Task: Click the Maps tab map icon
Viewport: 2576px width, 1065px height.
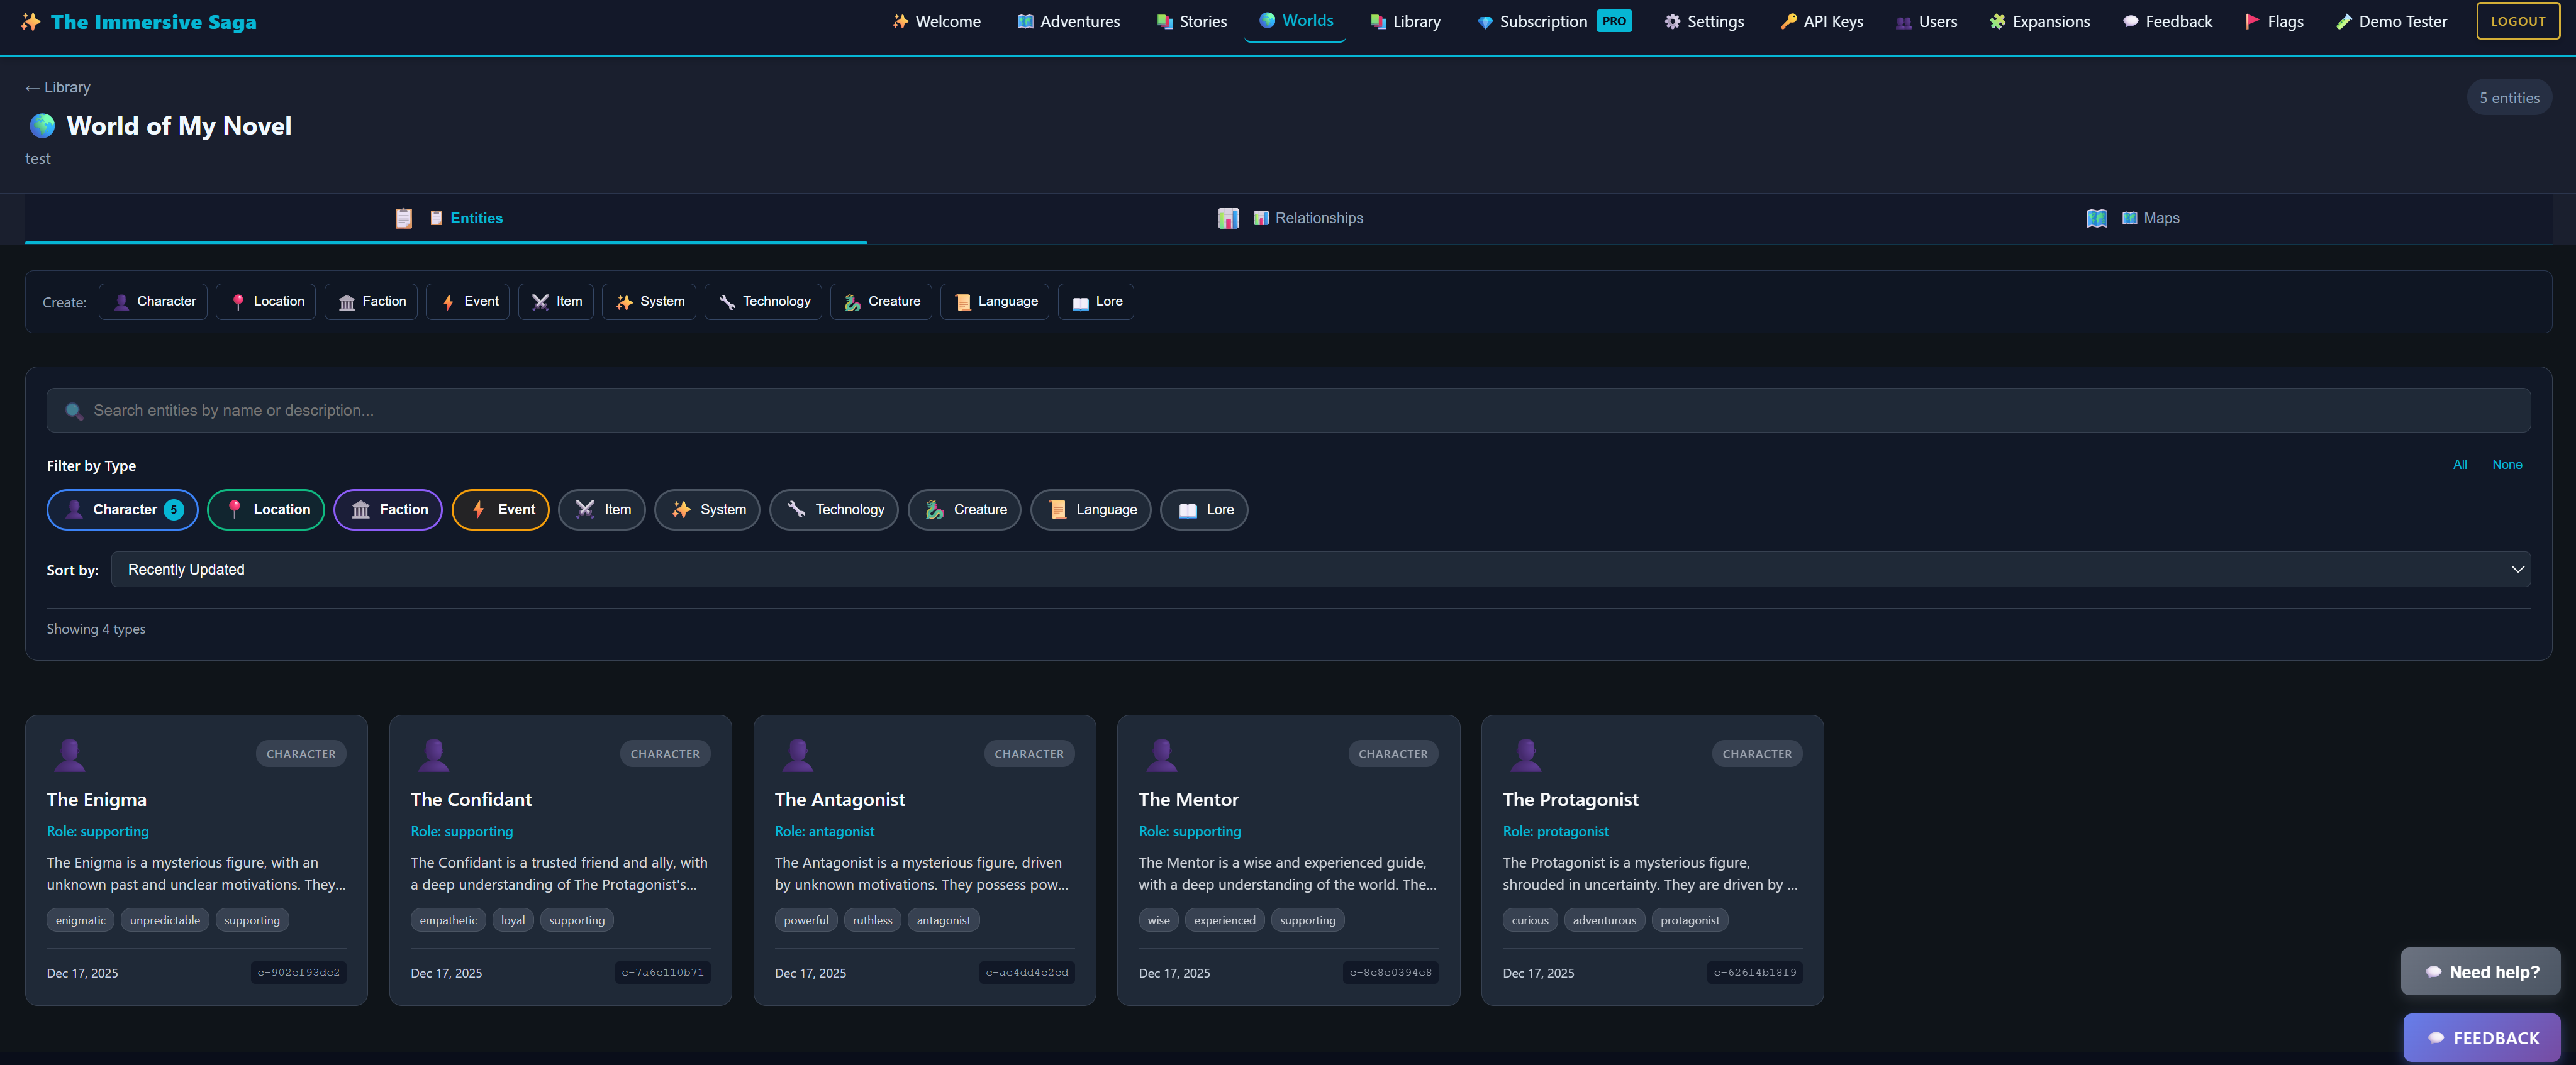Action: [2096, 219]
